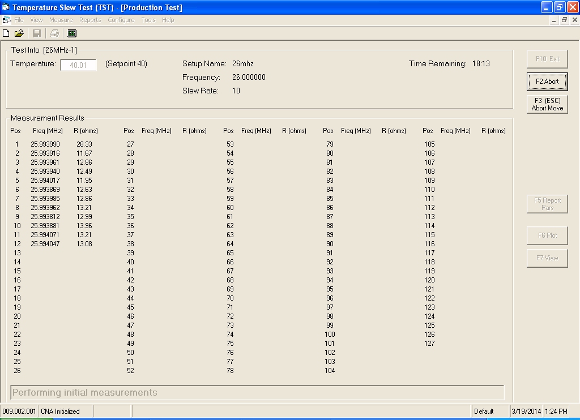
Task: Open a file using the folder icon
Action: click(19, 33)
